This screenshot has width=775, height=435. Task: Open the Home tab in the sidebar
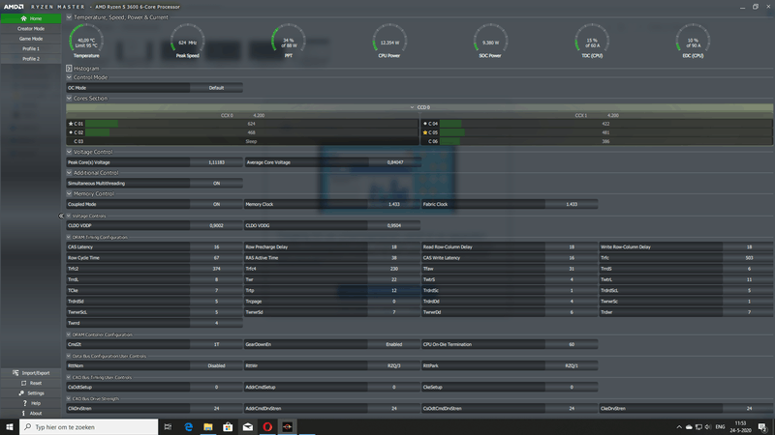tap(31, 18)
